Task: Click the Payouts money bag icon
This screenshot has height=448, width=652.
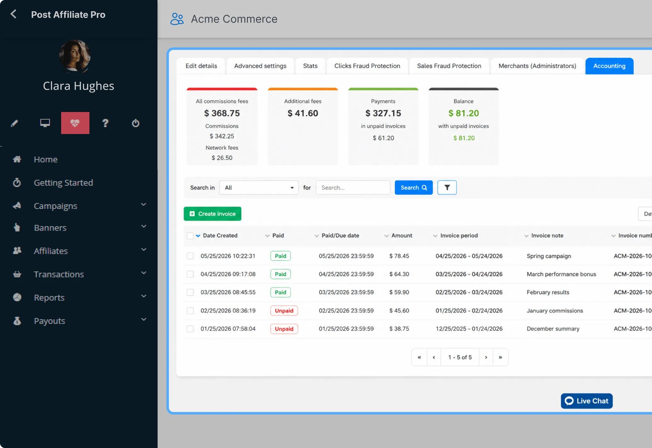Action: tap(17, 321)
